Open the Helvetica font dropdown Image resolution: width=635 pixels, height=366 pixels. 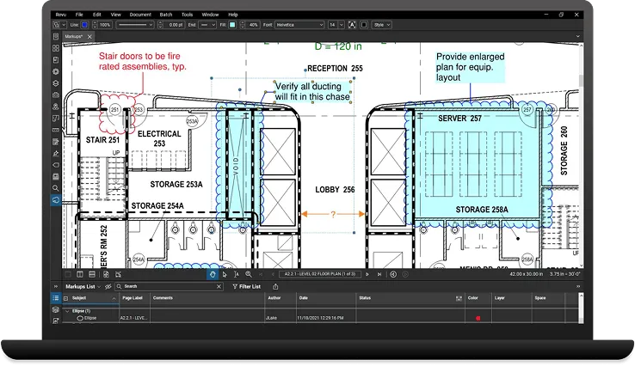(299, 25)
